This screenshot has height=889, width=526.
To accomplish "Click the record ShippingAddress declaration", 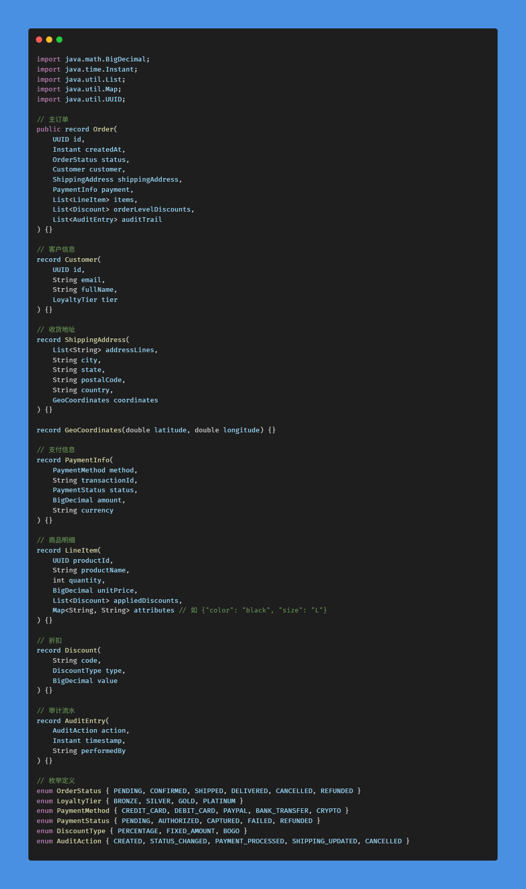I will (x=83, y=340).
